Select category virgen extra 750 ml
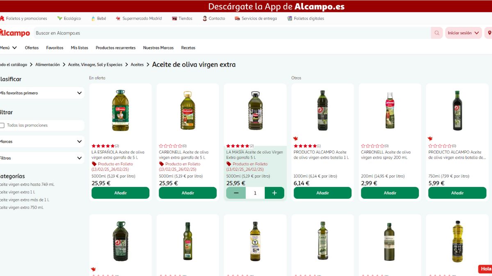 coord(22,208)
